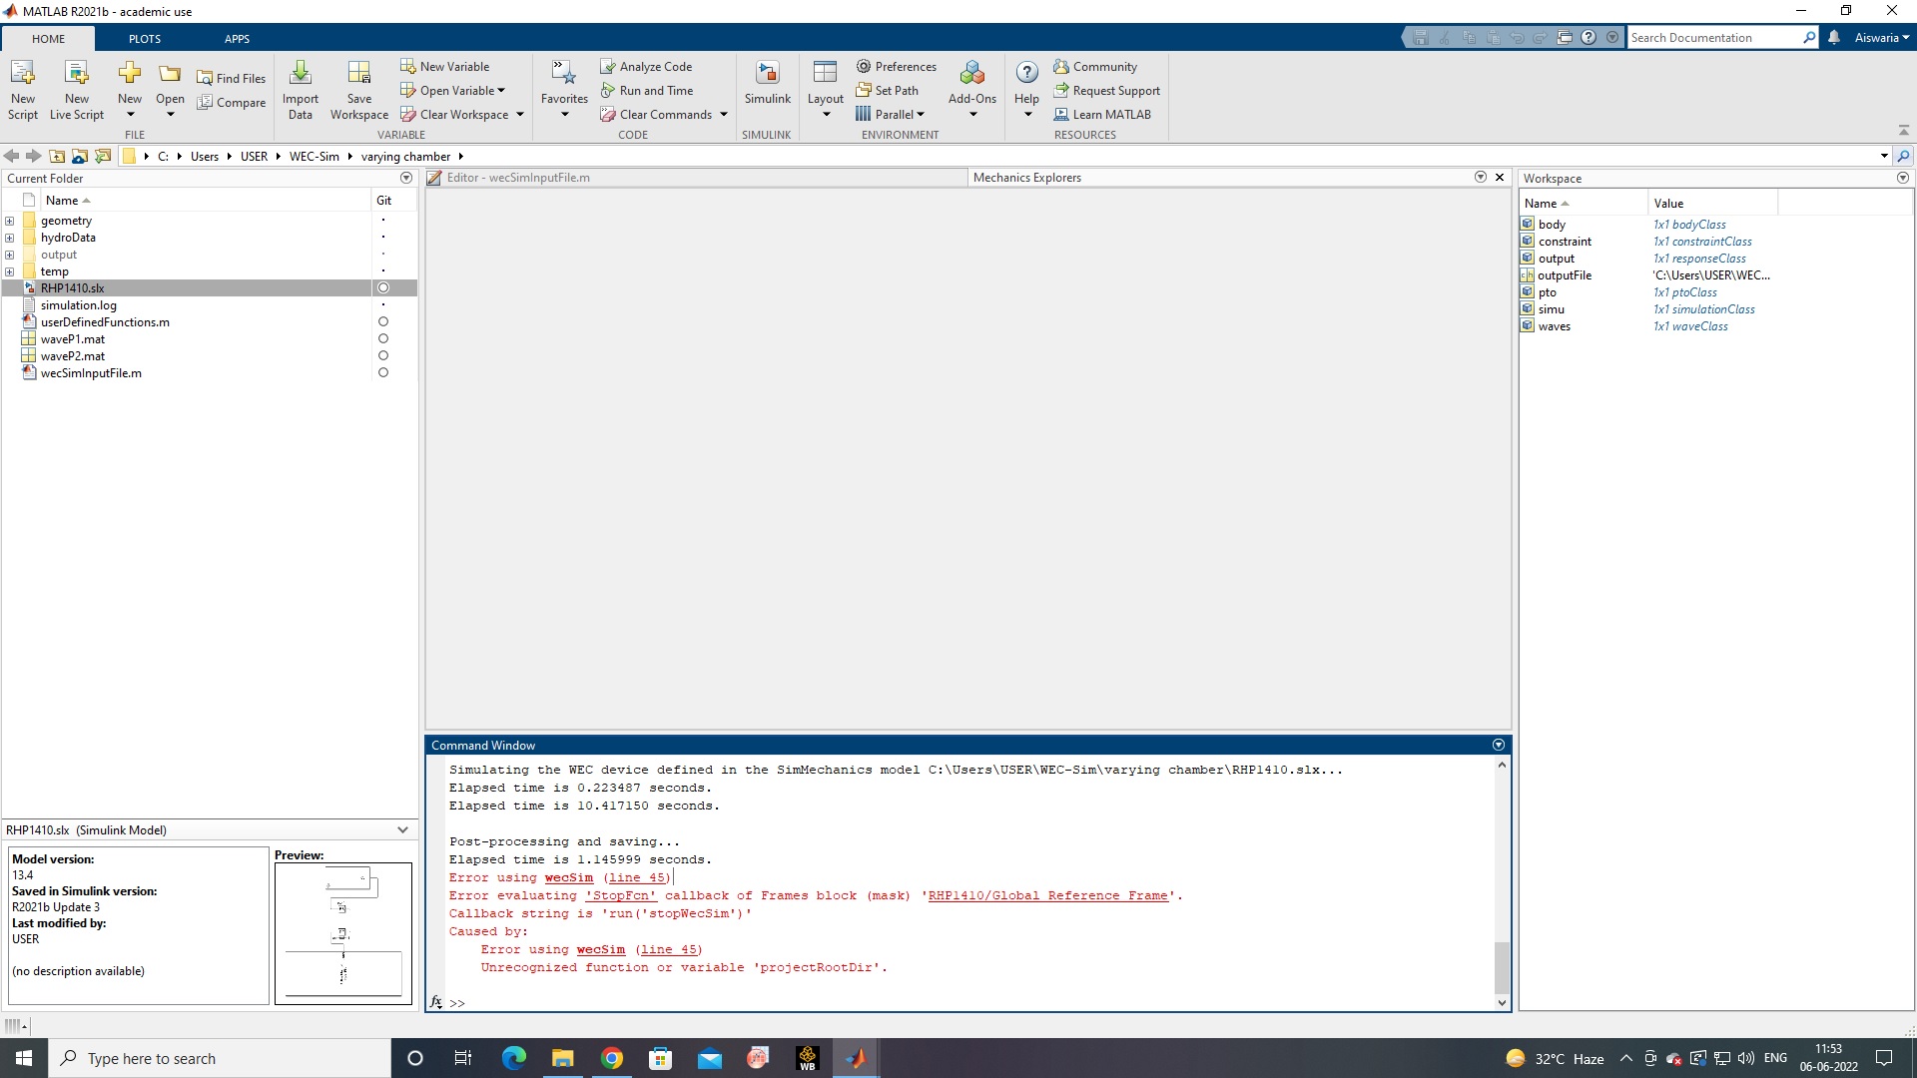Open Set Path dialog
1917x1078 pixels.
890,90
